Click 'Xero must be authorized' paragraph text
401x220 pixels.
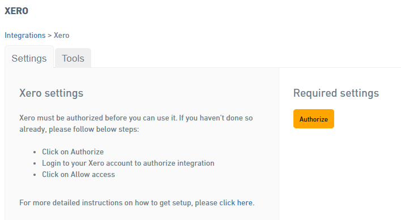(x=136, y=123)
